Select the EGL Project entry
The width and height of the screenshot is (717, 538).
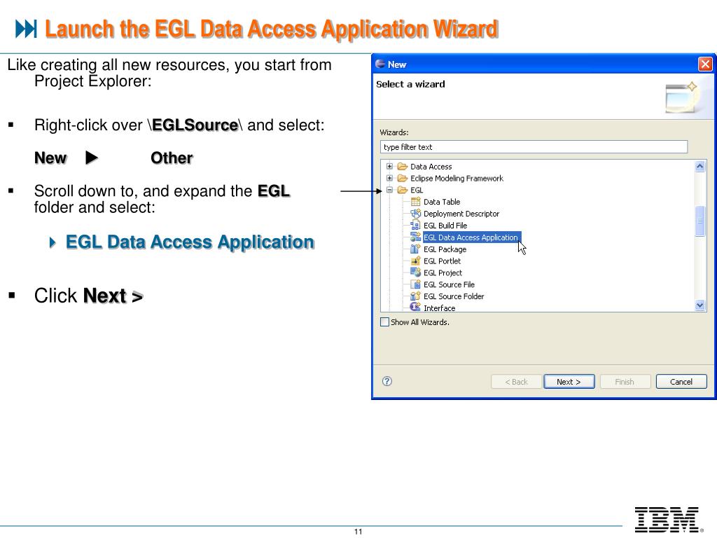443,273
